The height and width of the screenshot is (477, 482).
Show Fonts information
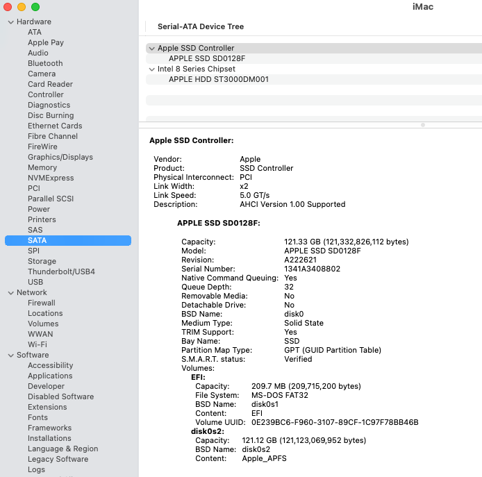click(x=38, y=418)
